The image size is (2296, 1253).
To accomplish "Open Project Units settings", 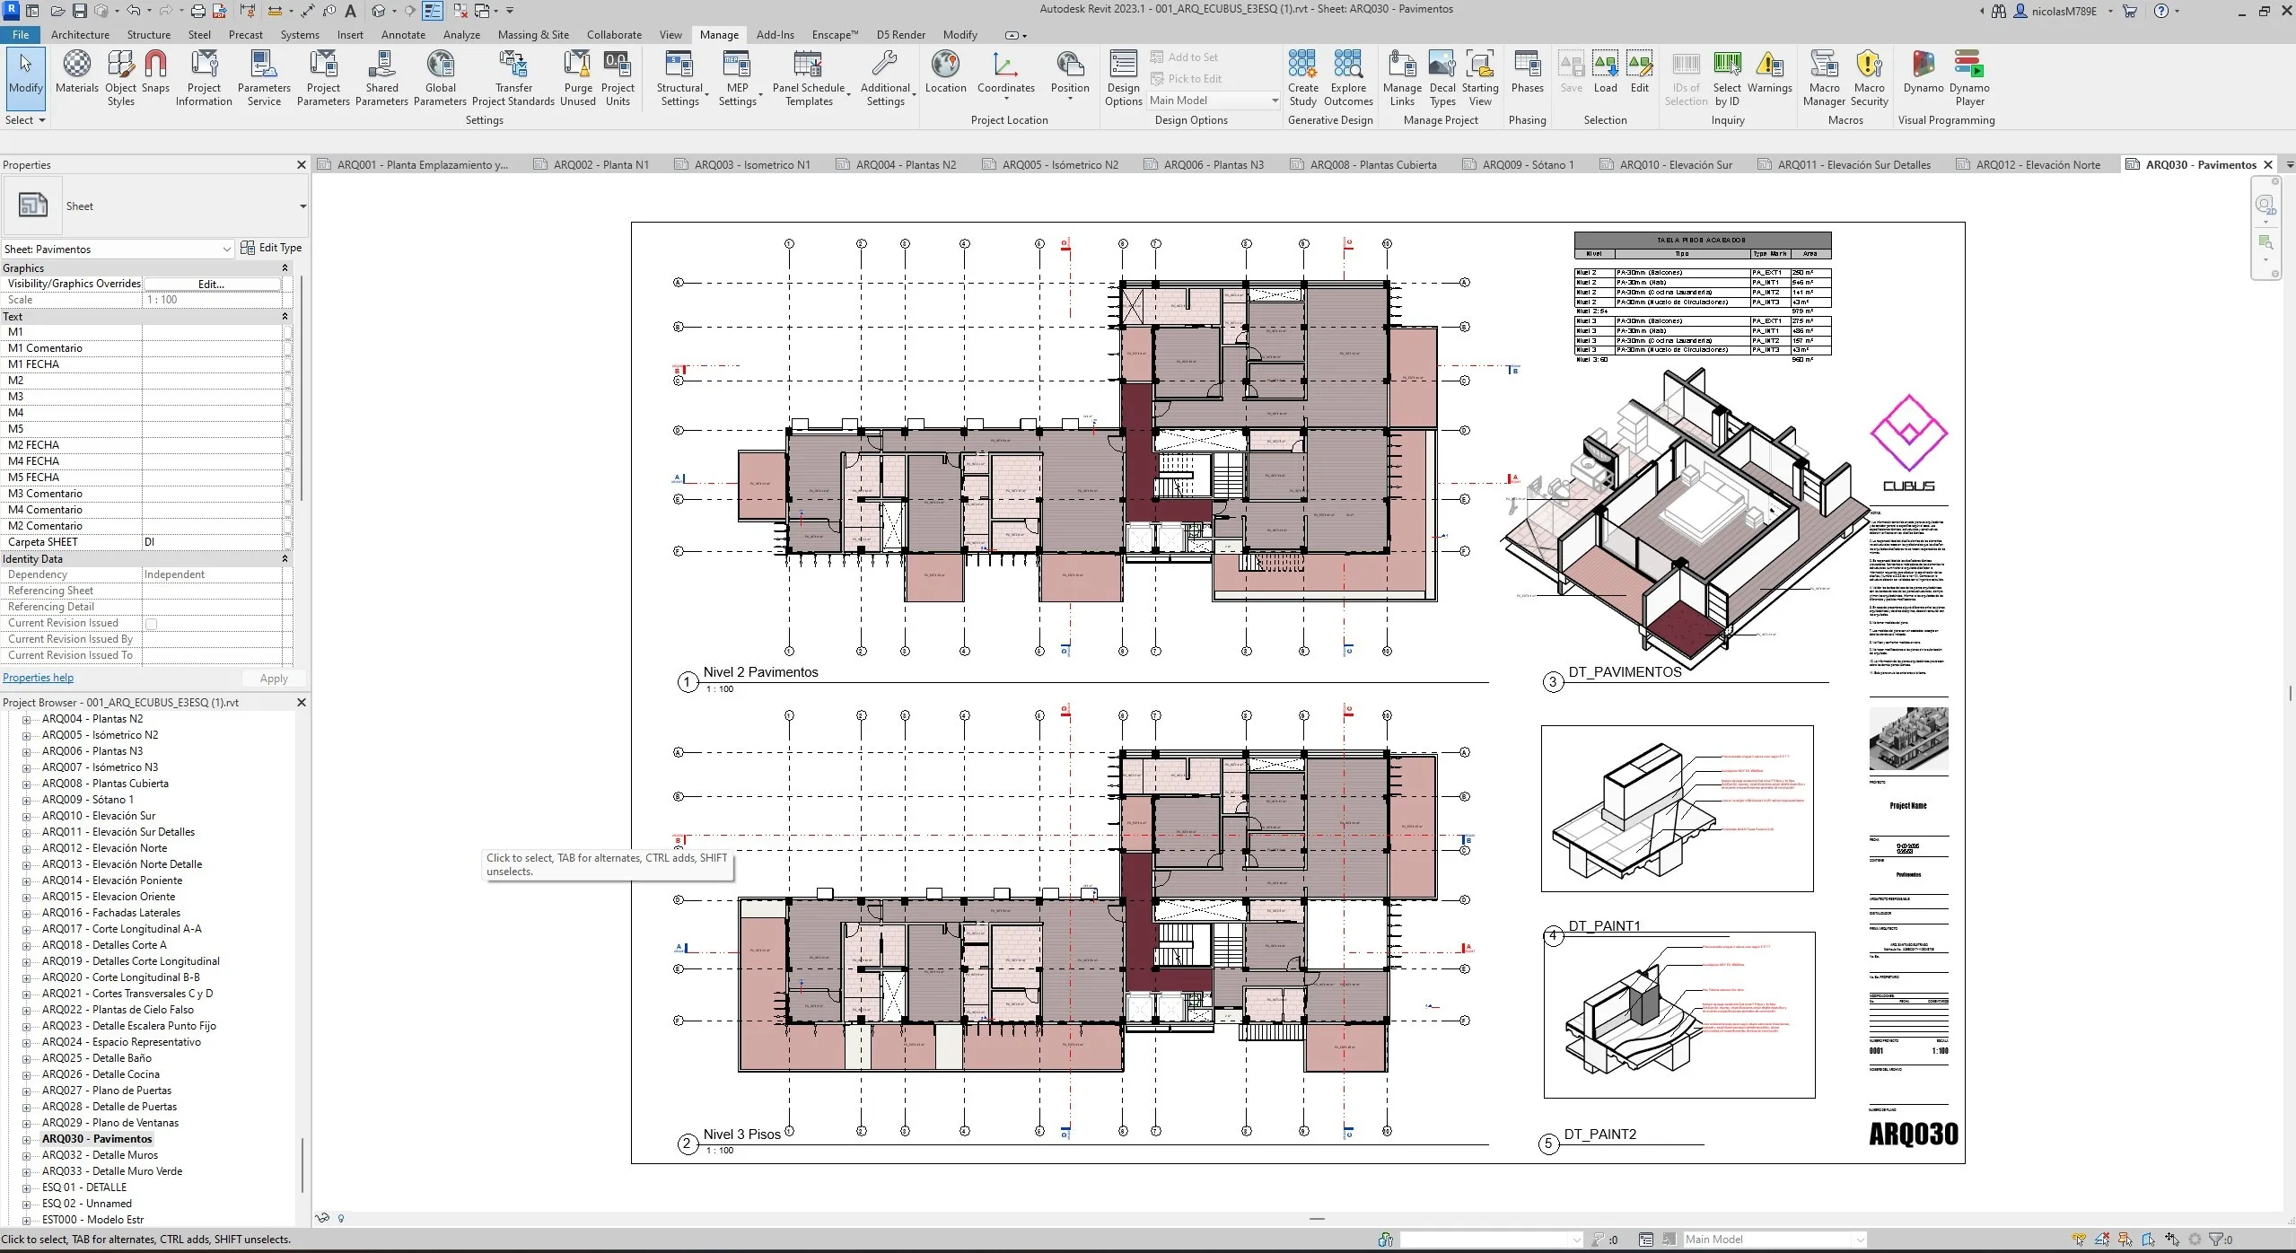I will [618, 78].
